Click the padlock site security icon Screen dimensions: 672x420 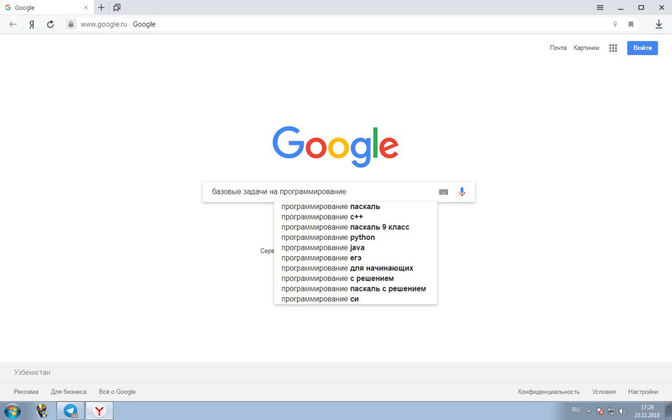tap(71, 24)
